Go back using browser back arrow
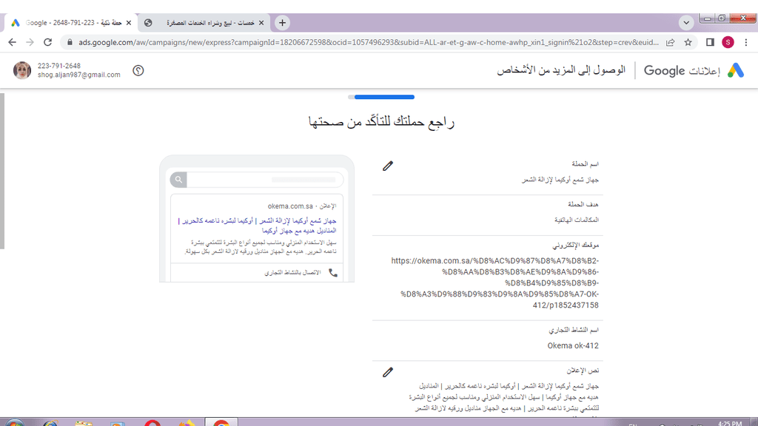The height and width of the screenshot is (426, 758). pyautogui.click(x=12, y=42)
